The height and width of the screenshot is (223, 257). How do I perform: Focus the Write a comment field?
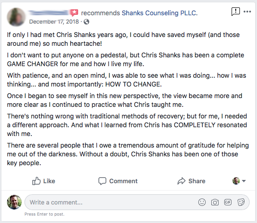click(137, 202)
